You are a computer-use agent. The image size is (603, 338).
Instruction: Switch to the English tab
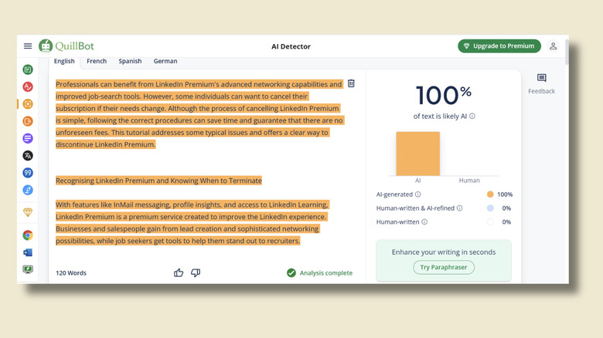(64, 61)
